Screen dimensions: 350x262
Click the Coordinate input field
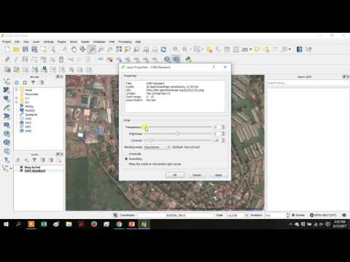coord(175,215)
